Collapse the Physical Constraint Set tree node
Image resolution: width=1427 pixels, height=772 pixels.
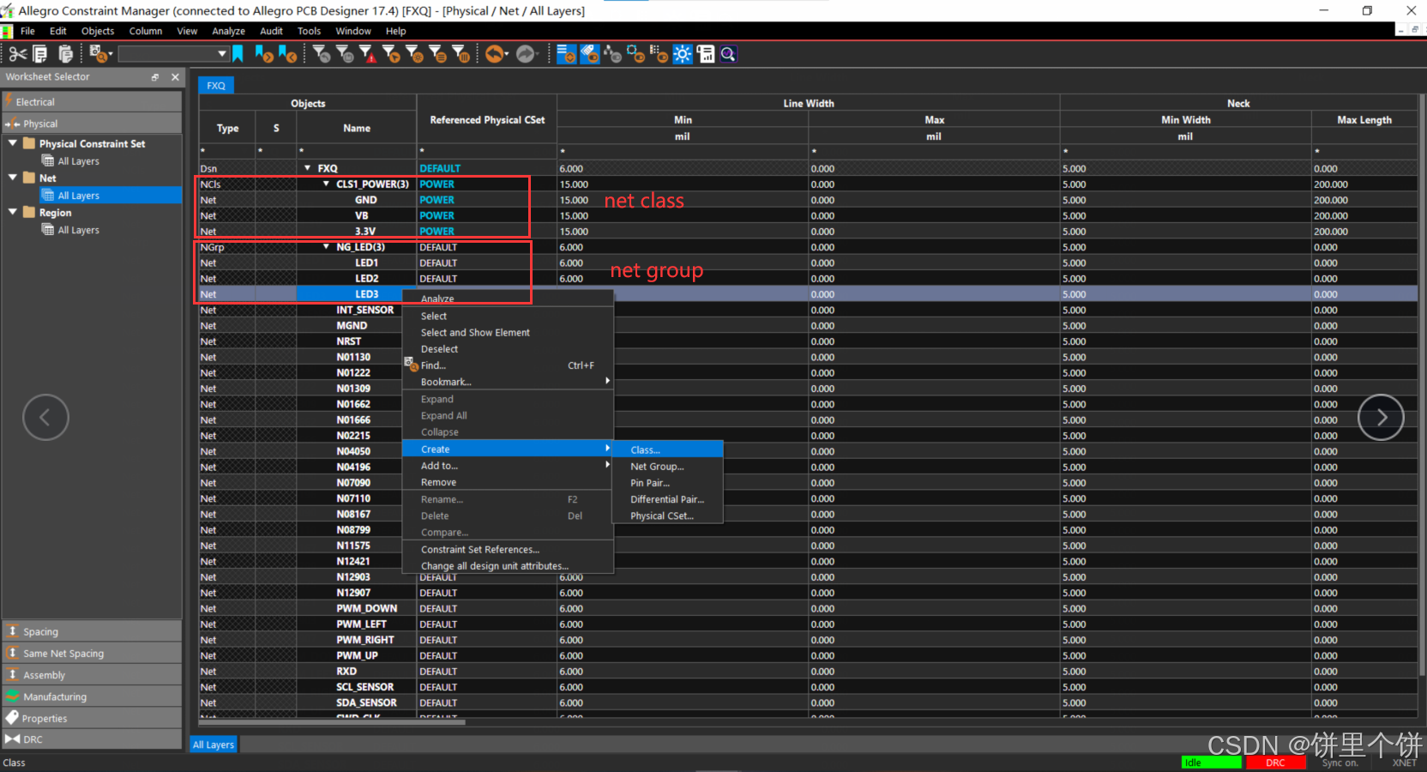tap(13, 143)
